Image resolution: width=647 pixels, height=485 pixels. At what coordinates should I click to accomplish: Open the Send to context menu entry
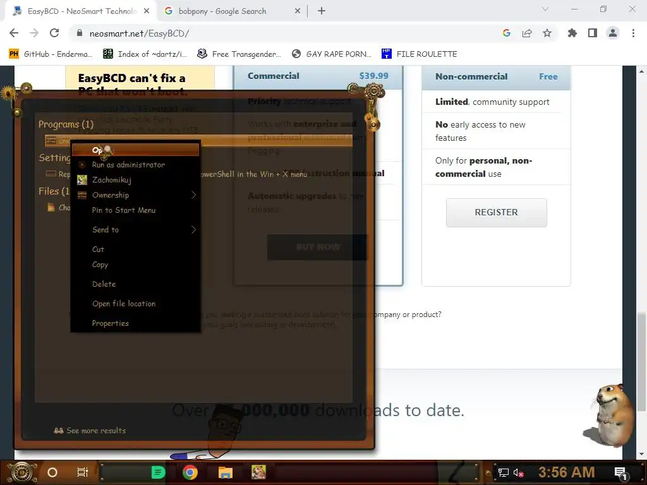(x=135, y=230)
